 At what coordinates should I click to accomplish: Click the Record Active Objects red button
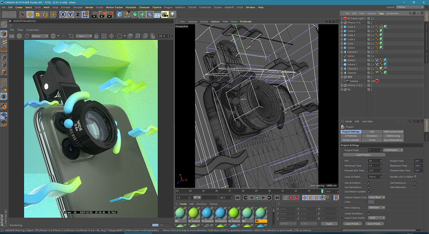coord(290,198)
